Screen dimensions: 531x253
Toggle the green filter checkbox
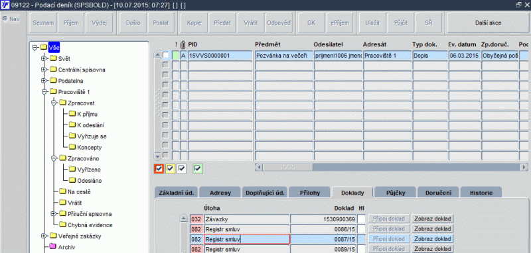198,168
